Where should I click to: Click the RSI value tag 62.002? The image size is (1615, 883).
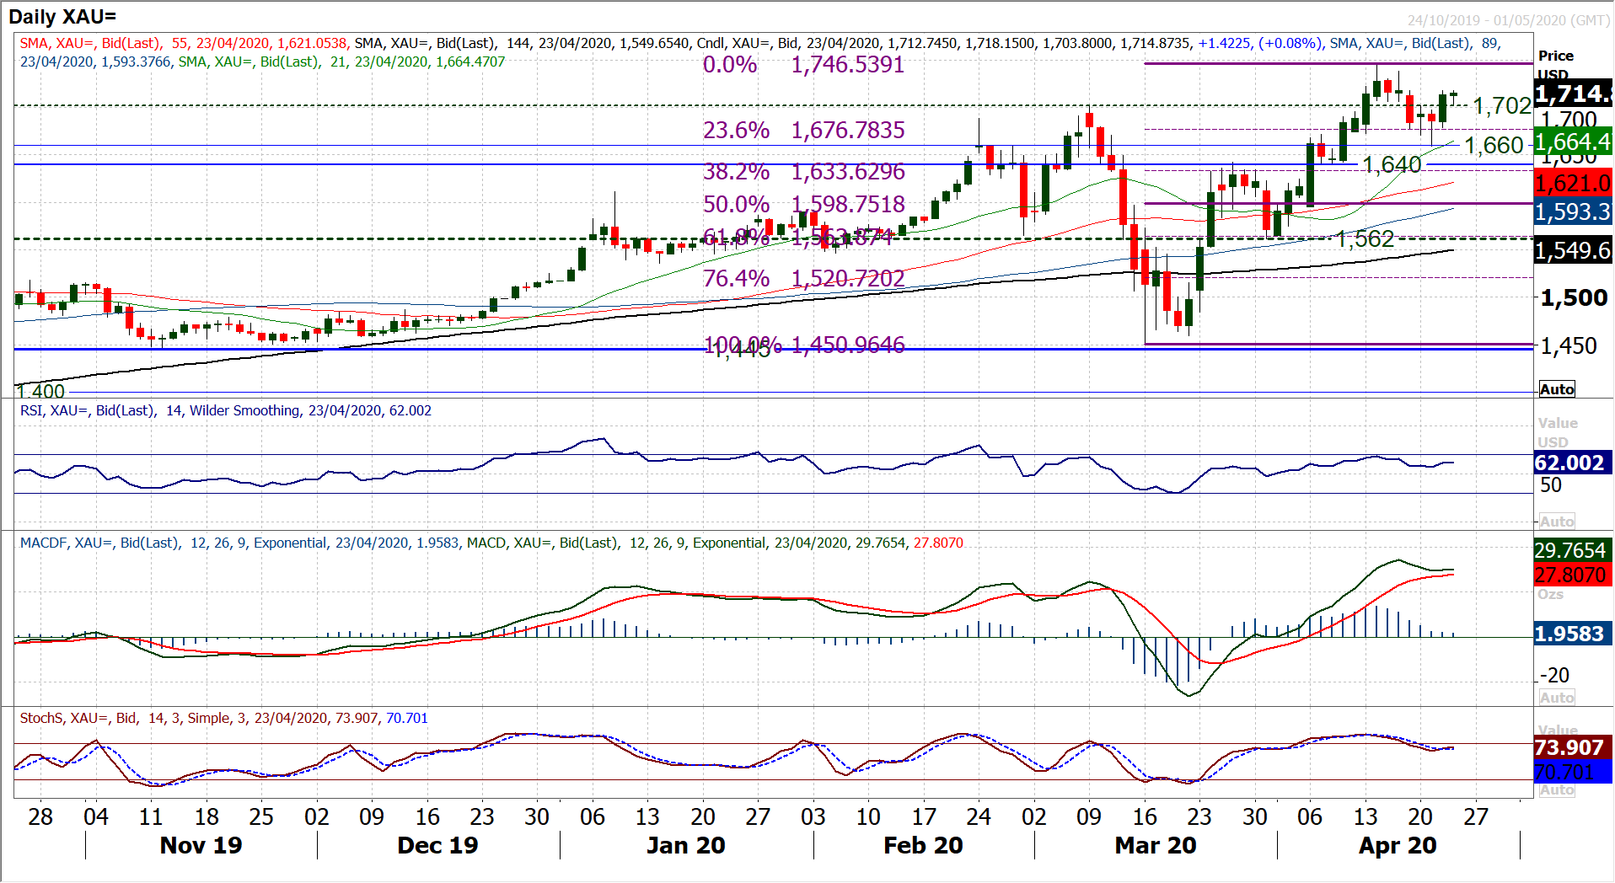pyautogui.click(x=1573, y=463)
